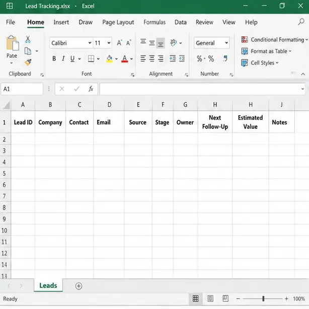Decrease indent icon

point(173,58)
